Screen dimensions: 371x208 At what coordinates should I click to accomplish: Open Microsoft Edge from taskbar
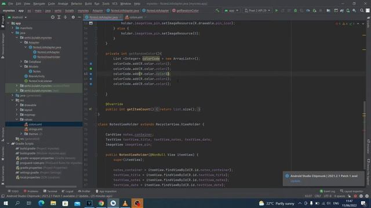(41, 203)
